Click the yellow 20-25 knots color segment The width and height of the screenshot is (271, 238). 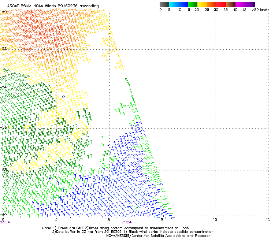[202, 4]
